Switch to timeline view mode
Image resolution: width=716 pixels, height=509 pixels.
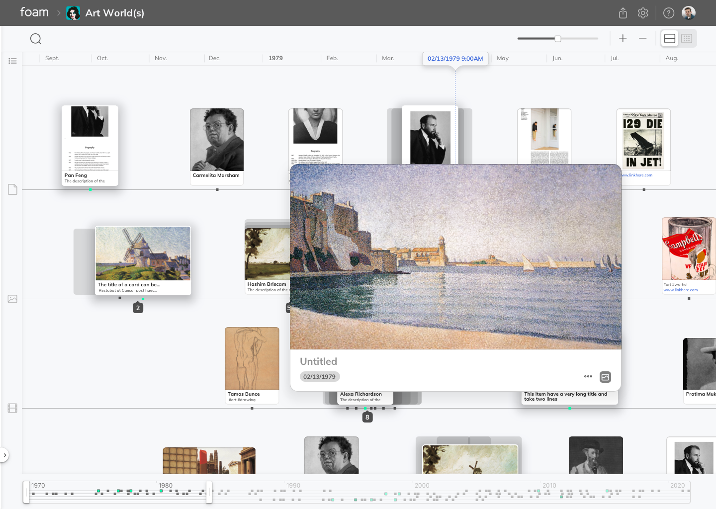[x=670, y=38]
